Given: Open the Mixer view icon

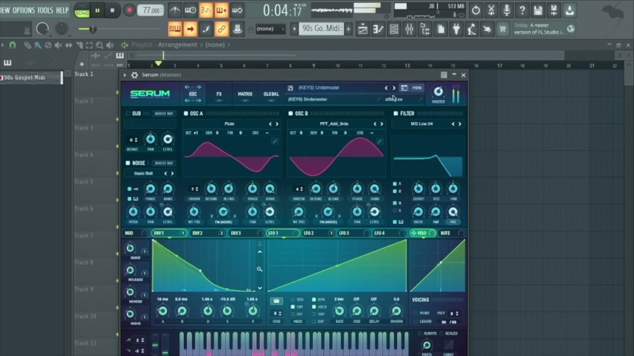Looking at the screenshot, I should pos(409,30).
